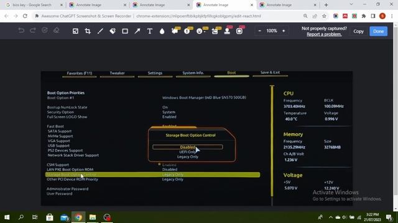Select the Text tool

(150, 31)
